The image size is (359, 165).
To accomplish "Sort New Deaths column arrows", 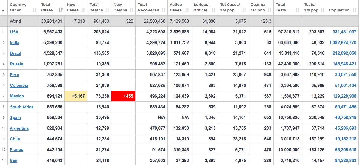I will [x=132, y=10].
